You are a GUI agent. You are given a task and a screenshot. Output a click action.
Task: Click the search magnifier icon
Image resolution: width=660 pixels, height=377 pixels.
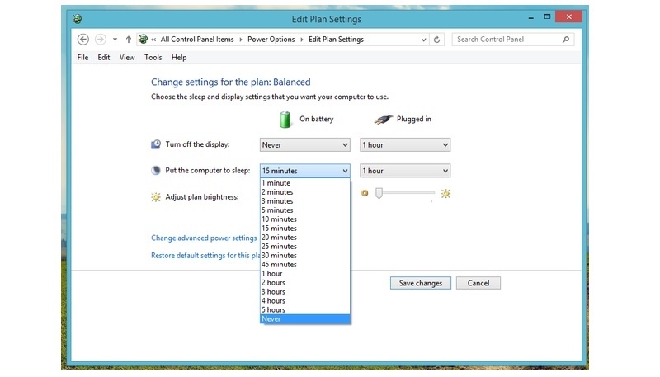coord(566,39)
